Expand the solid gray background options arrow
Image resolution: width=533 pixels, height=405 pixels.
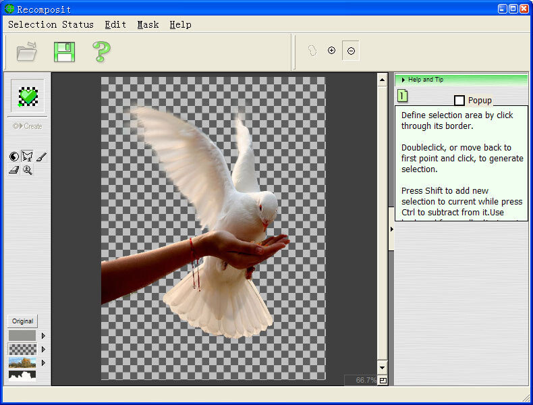[43, 335]
